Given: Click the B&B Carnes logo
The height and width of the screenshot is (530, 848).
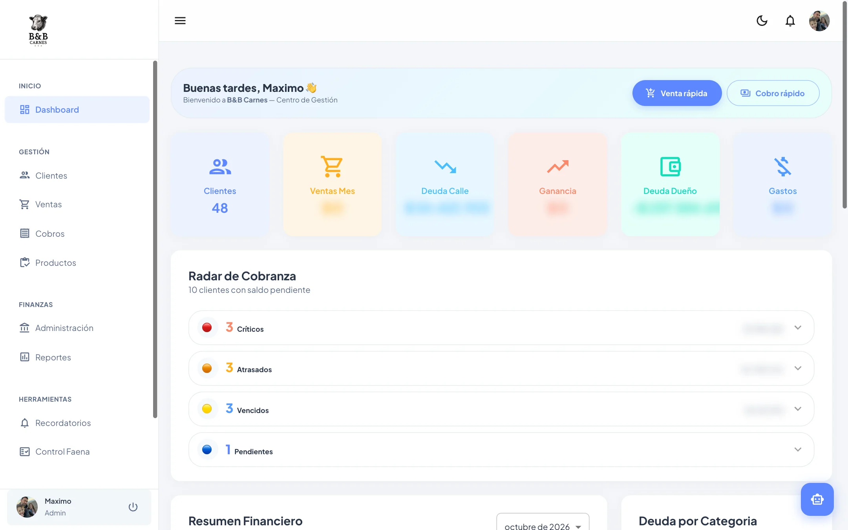Looking at the screenshot, I should pos(38,31).
